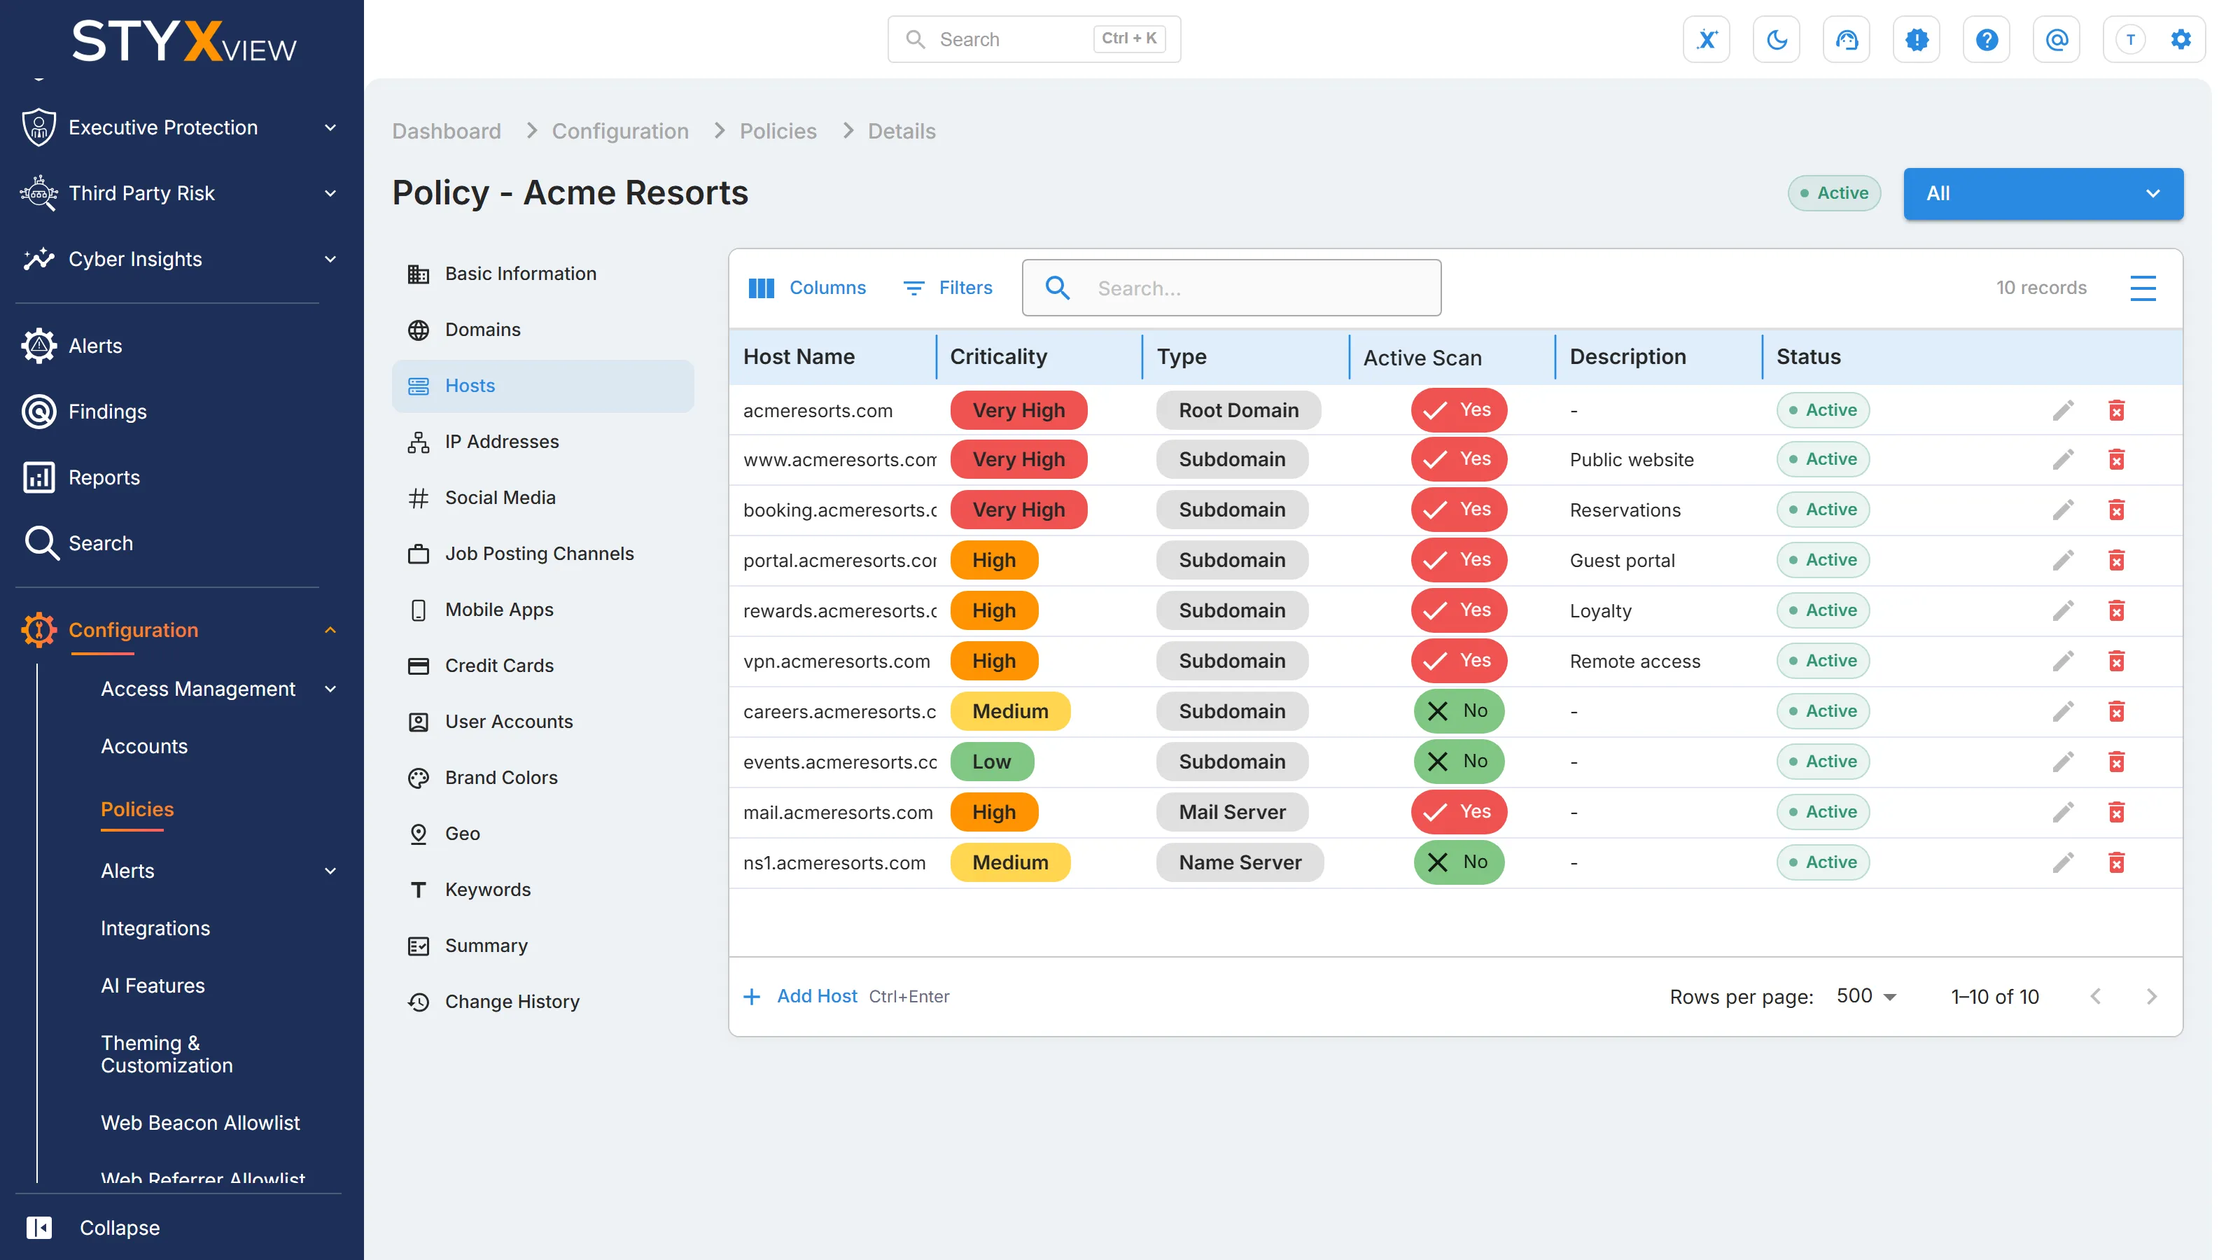This screenshot has height=1260, width=2240.
Task: Open Reports in the sidebar
Action: (104, 477)
